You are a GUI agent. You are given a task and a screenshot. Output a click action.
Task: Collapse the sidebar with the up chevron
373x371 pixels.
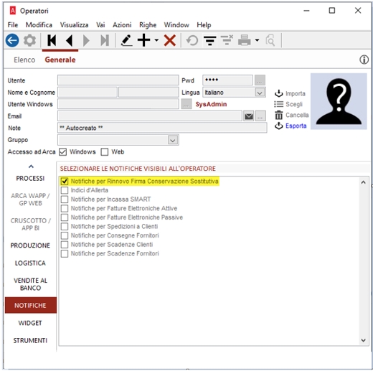(31, 166)
